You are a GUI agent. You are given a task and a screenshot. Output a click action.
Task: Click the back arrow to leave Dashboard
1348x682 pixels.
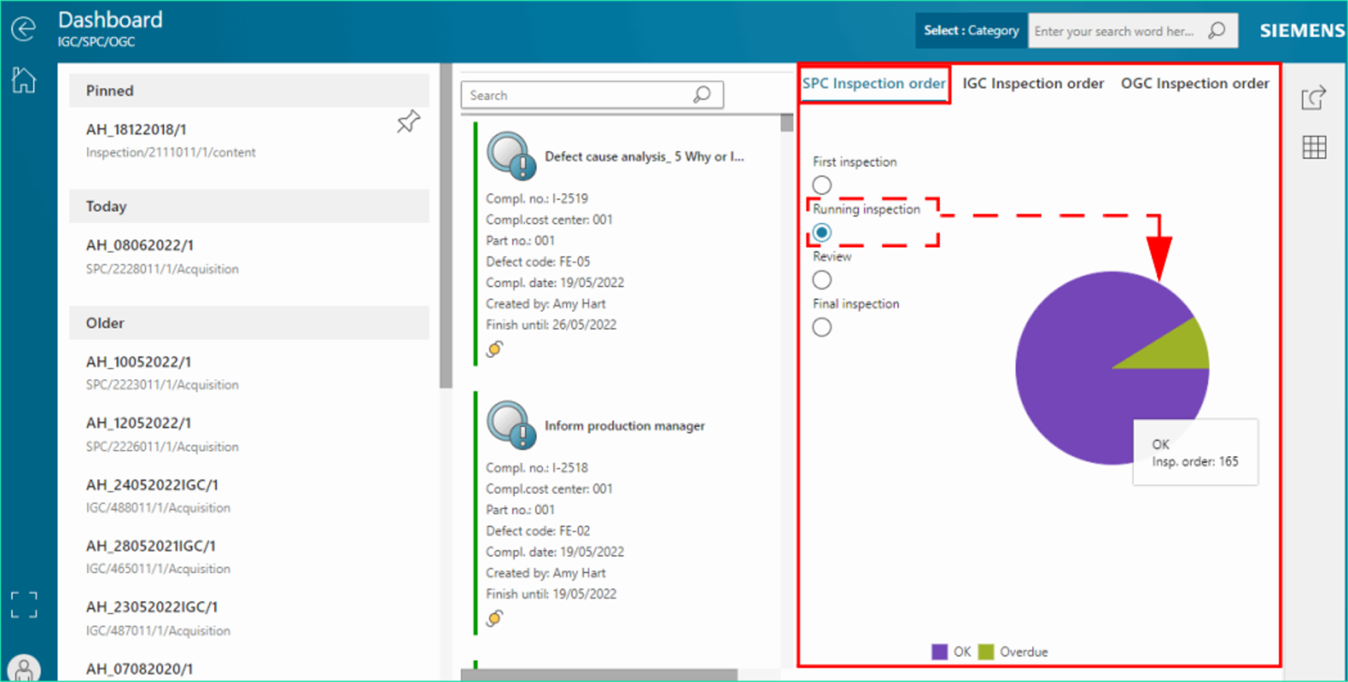tap(22, 30)
